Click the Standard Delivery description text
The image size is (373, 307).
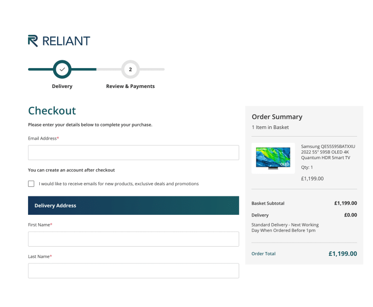pos(285,228)
